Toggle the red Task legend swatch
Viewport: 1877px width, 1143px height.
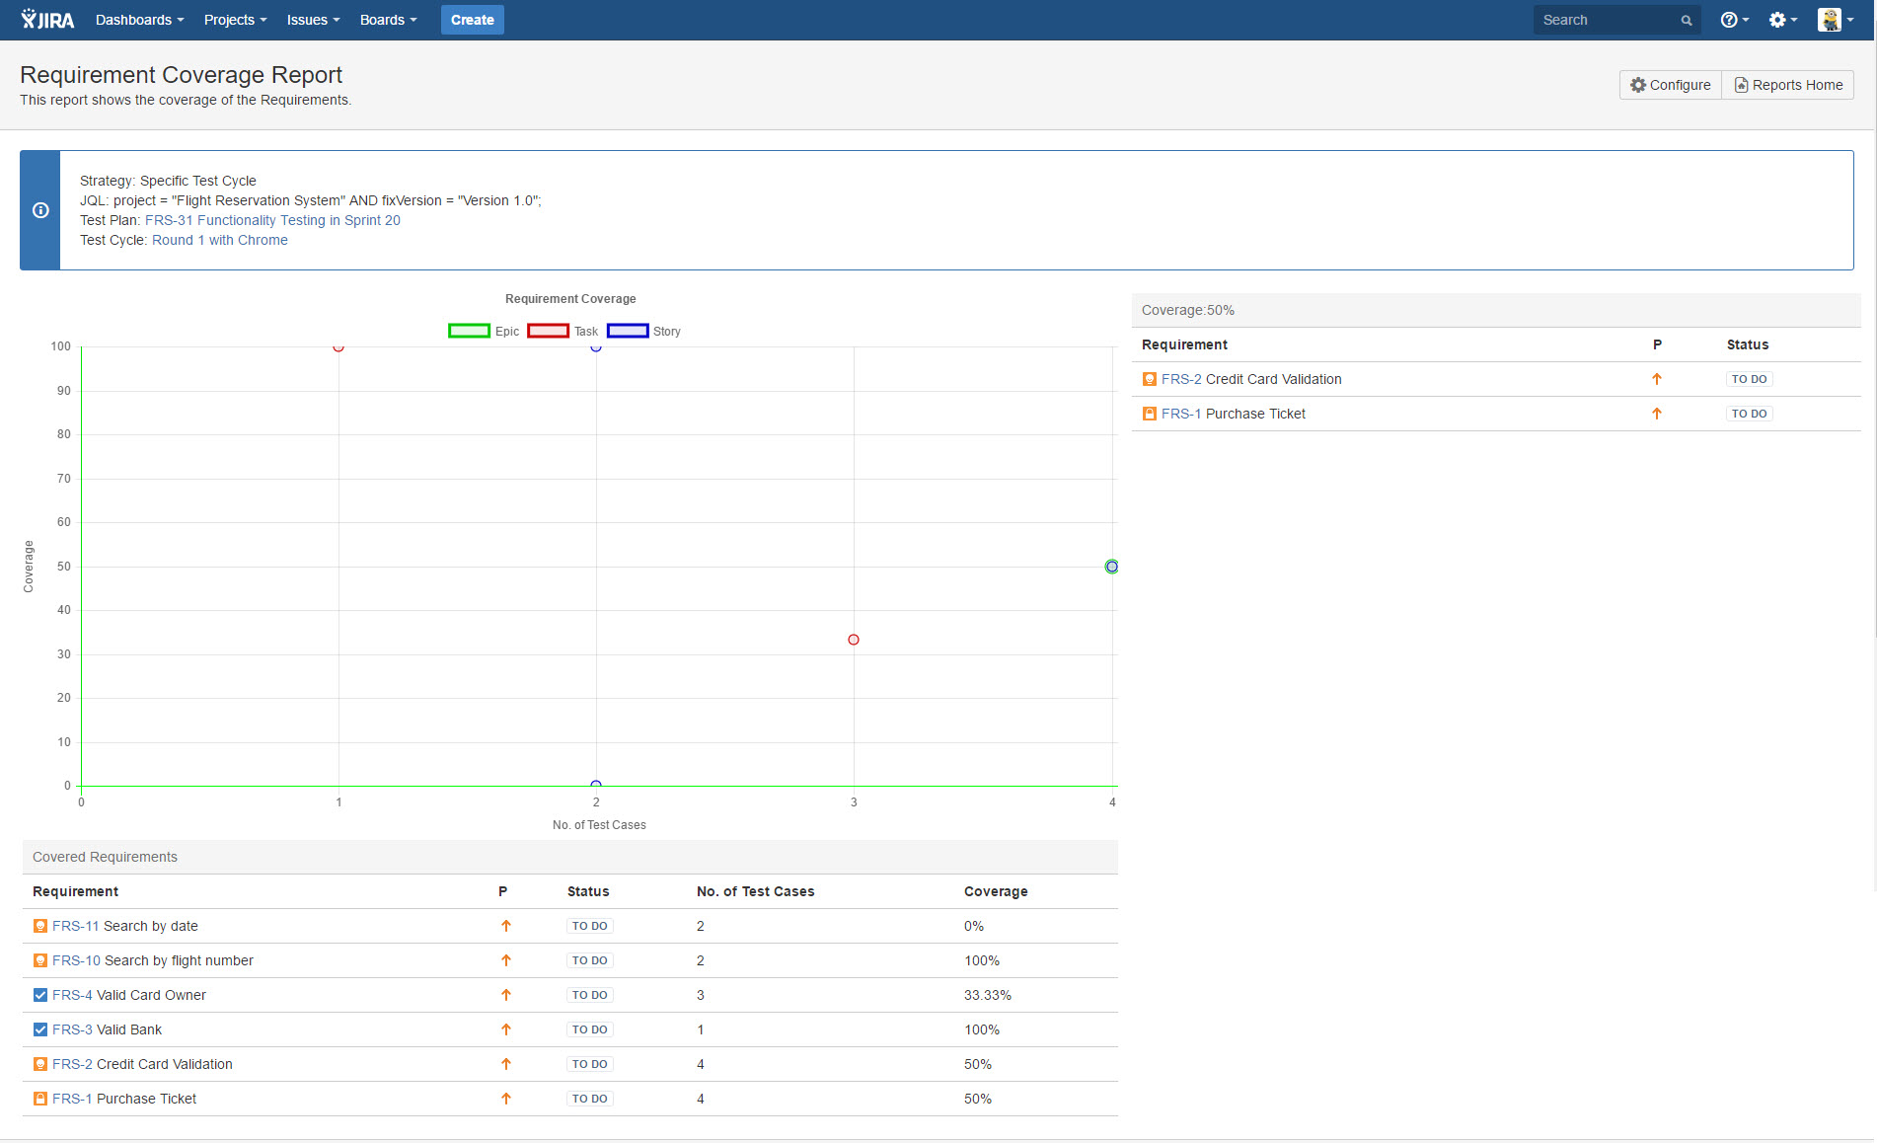[548, 332]
